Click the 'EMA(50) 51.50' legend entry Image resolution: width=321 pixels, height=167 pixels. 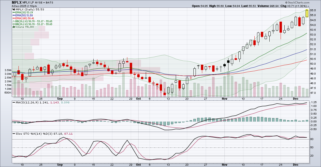point(24,15)
